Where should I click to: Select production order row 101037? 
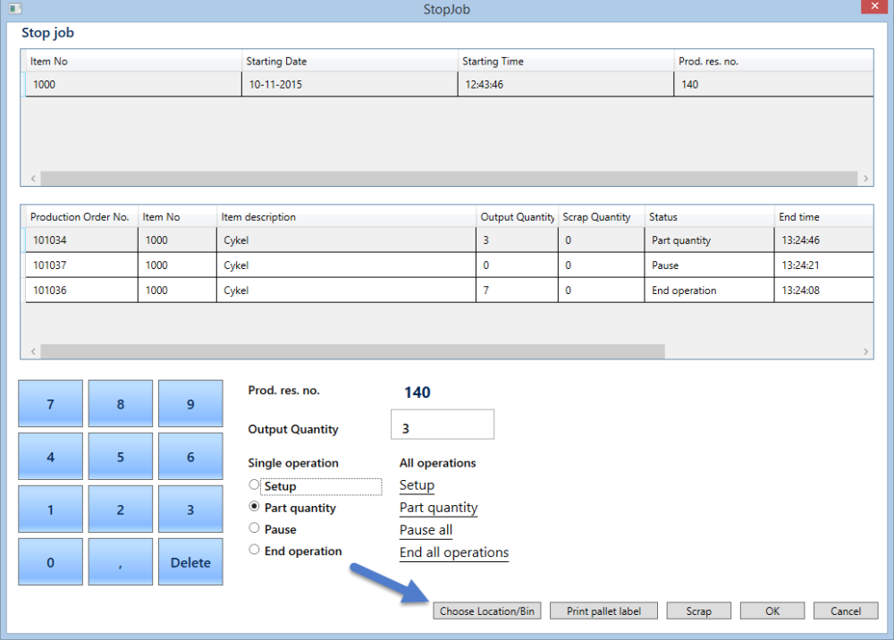click(x=268, y=265)
